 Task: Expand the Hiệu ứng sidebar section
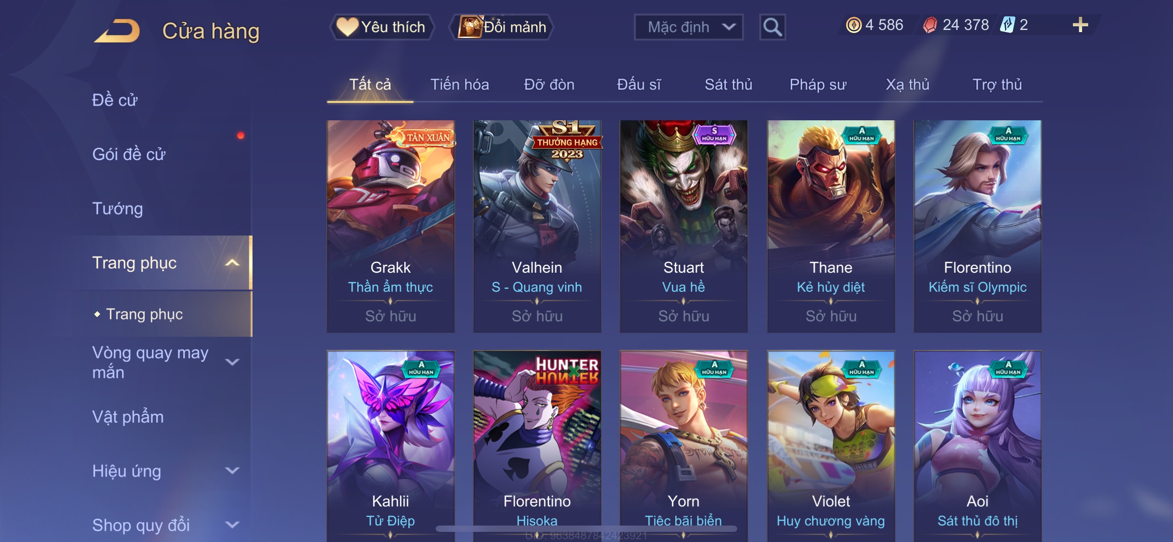232,471
